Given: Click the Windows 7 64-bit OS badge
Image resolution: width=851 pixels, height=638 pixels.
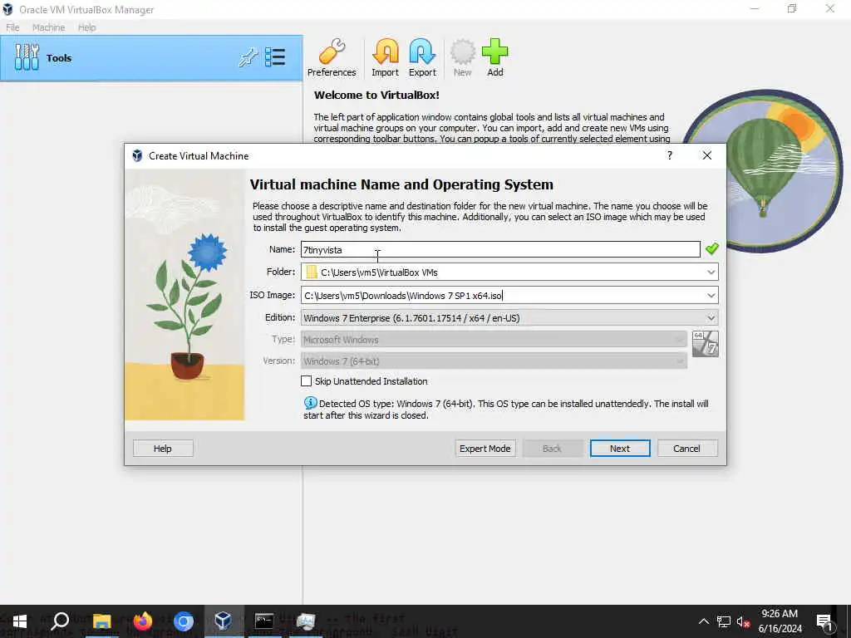Looking at the screenshot, I should pyautogui.click(x=706, y=344).
